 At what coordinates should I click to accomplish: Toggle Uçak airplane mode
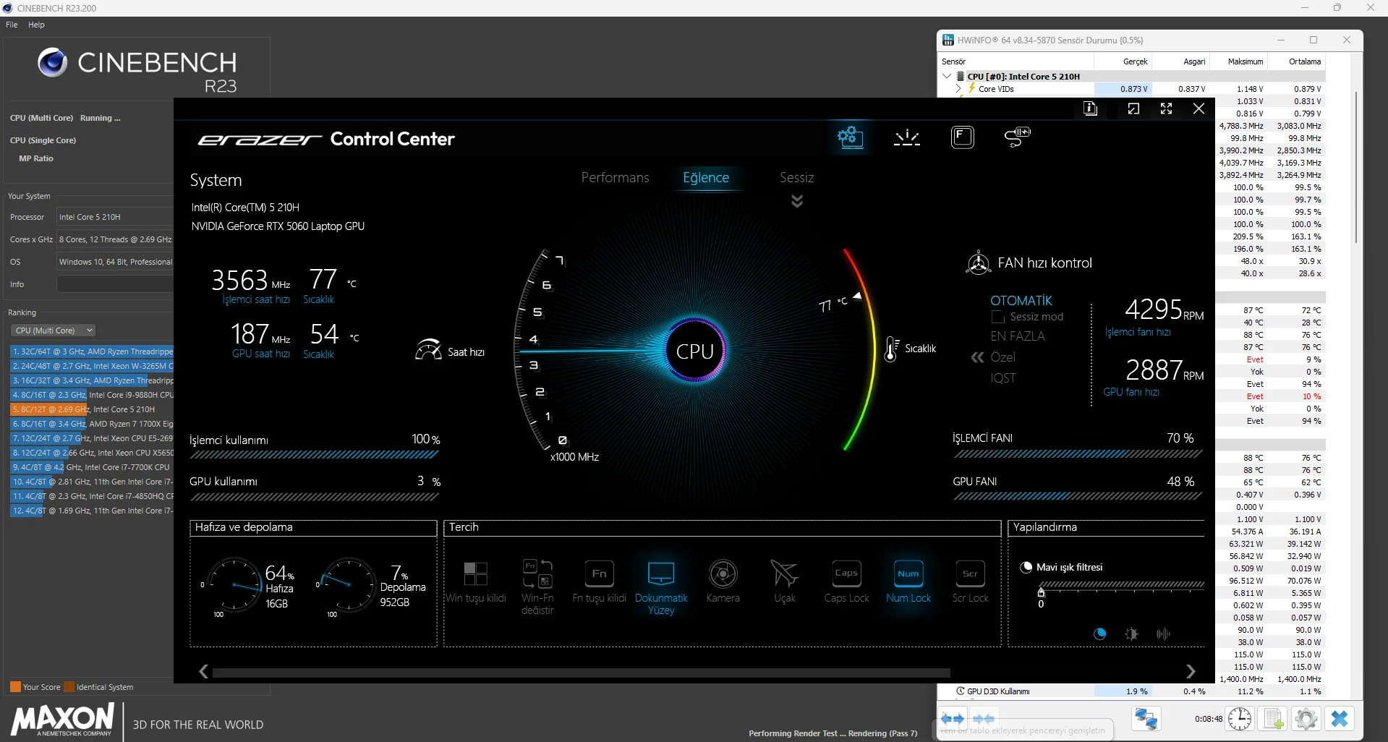pos(784,581)
